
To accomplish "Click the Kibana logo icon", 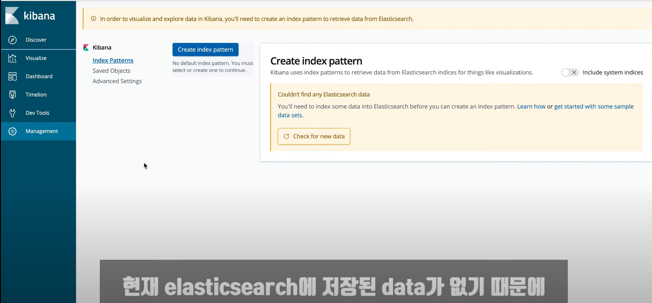I will click(x=12, y=16).
